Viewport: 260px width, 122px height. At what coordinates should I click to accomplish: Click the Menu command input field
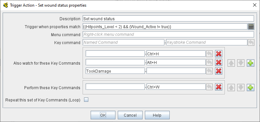[168, 34]
